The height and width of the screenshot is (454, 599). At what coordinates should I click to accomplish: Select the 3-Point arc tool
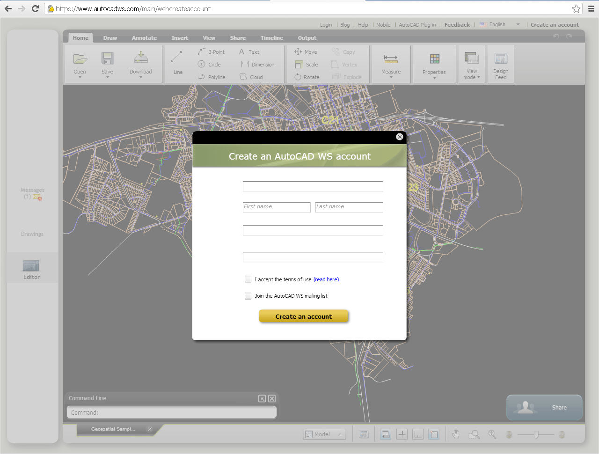tap(211, 52)
